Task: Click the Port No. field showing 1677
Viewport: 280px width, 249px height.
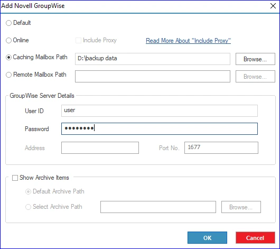Action: (x=221, y=147)
